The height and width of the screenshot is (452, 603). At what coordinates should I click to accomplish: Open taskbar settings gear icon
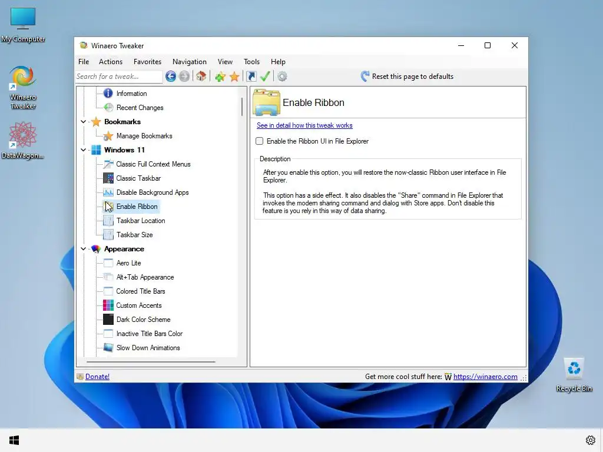point(590,440)
